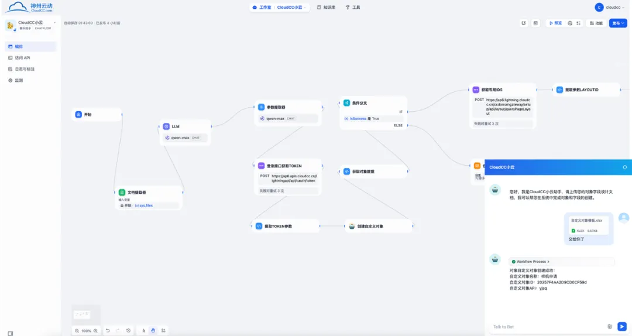
Task: Select the 提取TOKEN参数 code node
Action: click(x=286, y=227)
